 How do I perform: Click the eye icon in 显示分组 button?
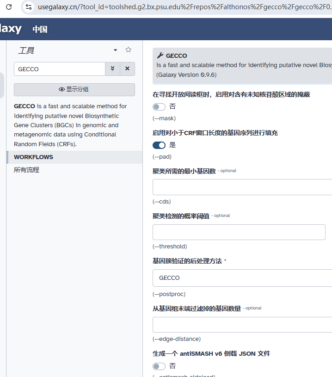[x=62, y=89]
